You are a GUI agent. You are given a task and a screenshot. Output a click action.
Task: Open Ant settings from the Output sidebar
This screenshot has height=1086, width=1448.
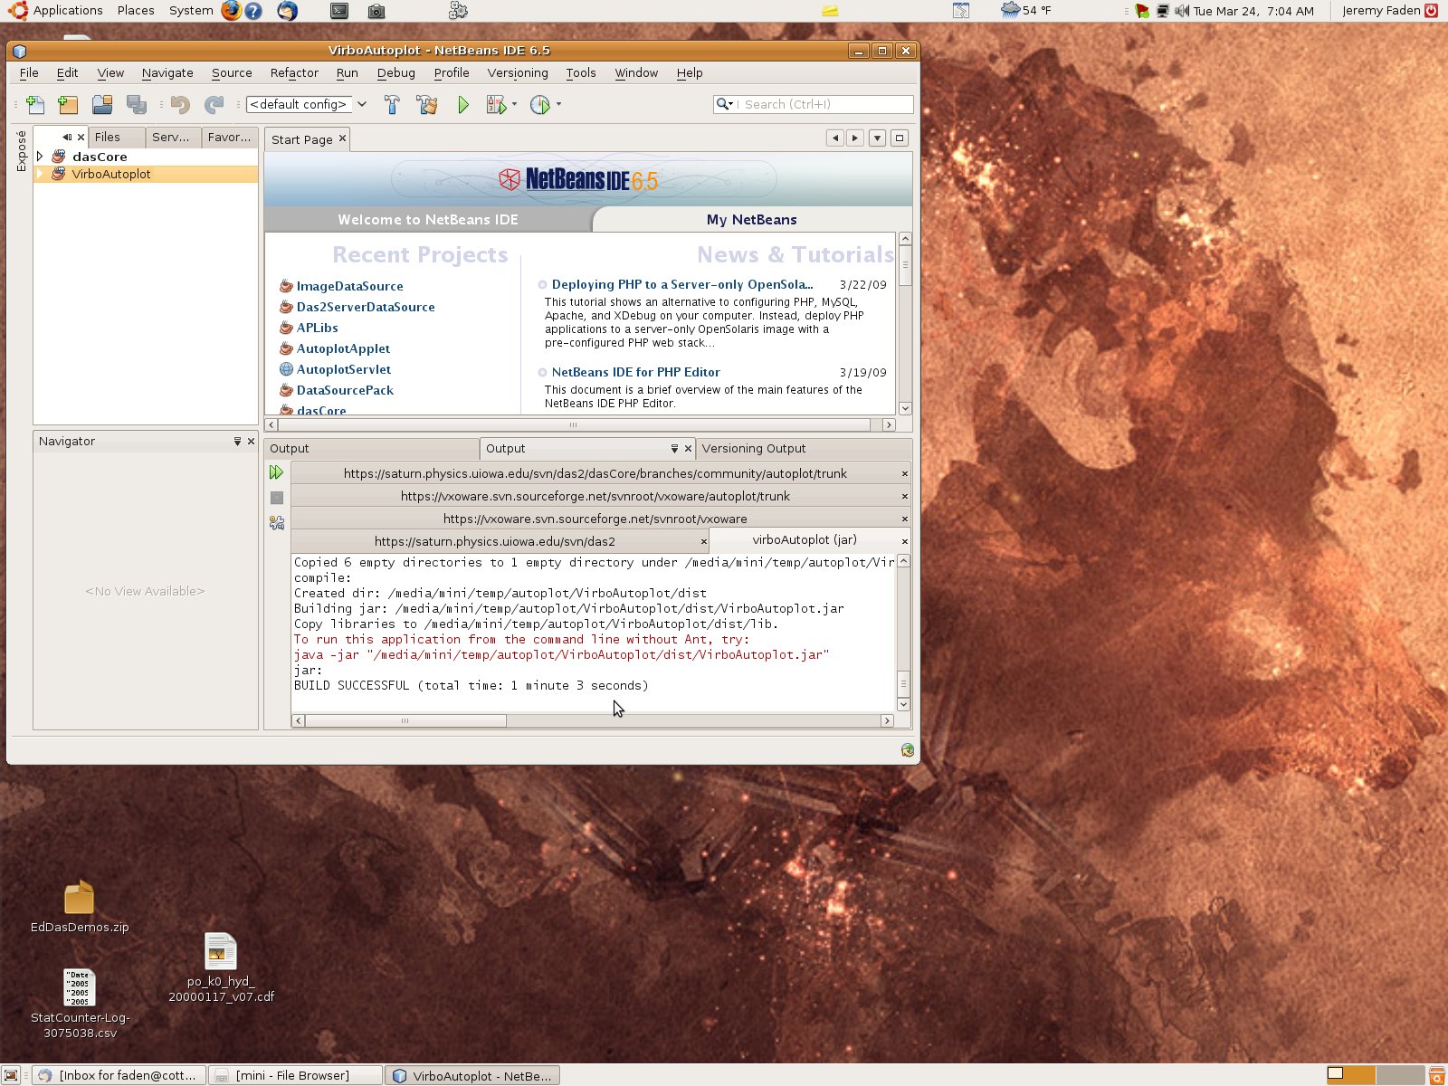click(276, 521)
